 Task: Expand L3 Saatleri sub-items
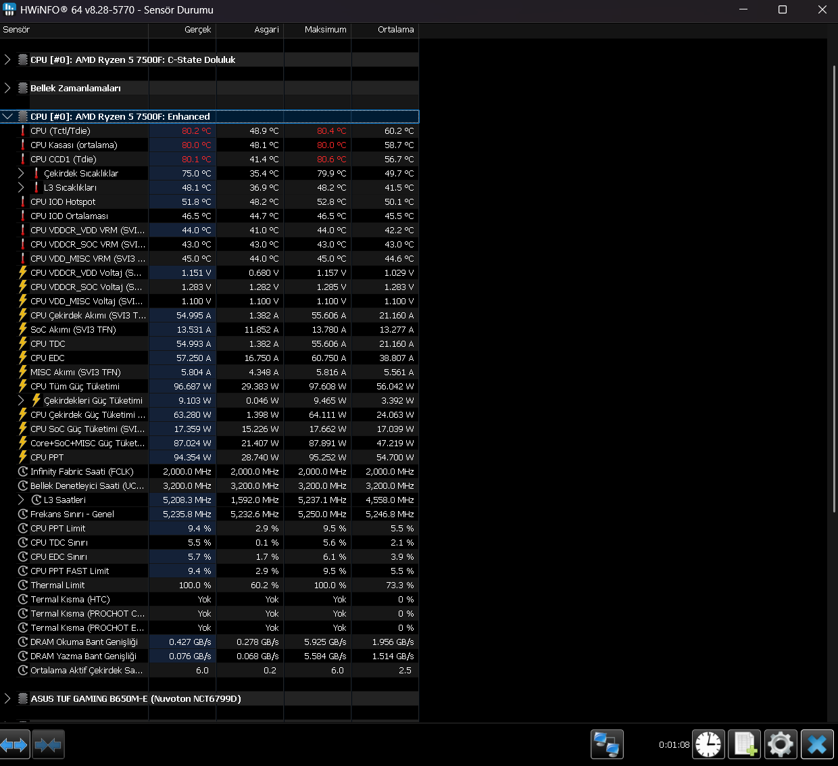[21, 500]
